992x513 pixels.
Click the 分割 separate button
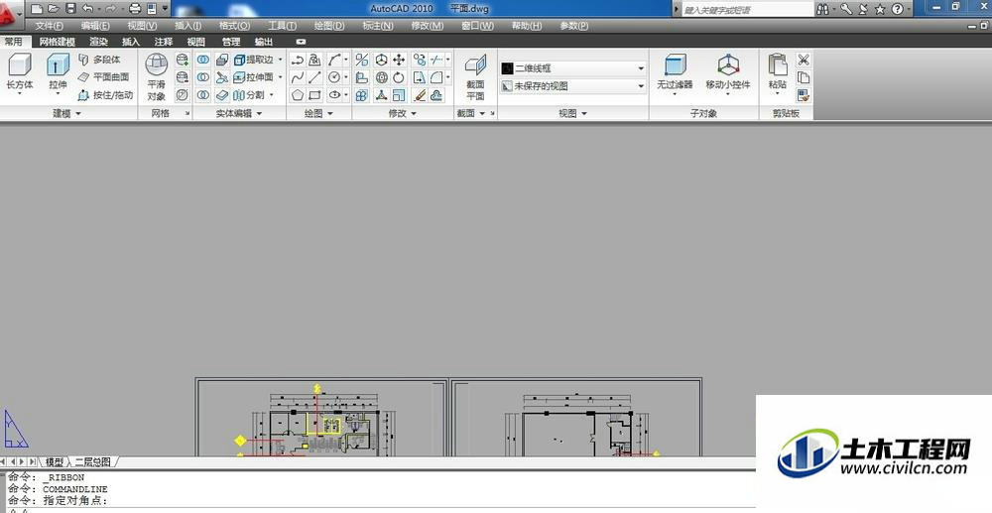tap(249, 95)
